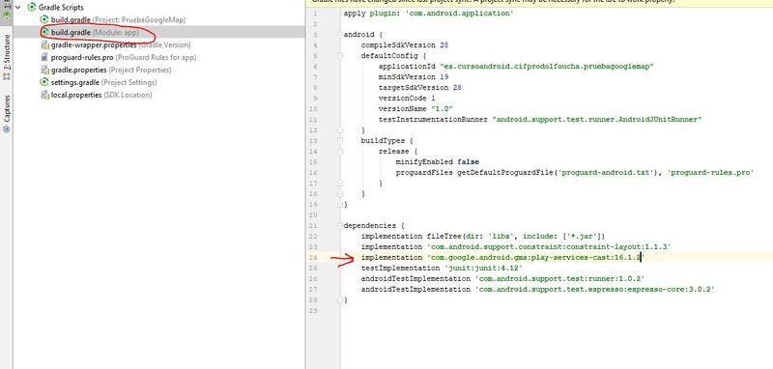This screenshot has height=369, width=773.
Task: Click the junit:junit:4.12 dependency line
Action: point(442,268)
